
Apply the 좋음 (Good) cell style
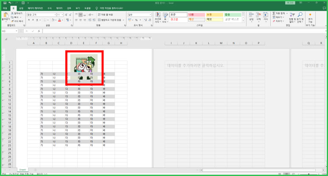233,15
